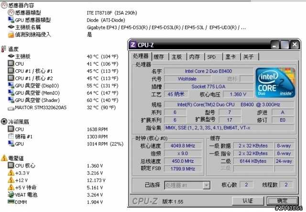The height and width of the screenshot is (212, 306).
Task: Click the motherboard name chip icon
Action: coord(11,27)
